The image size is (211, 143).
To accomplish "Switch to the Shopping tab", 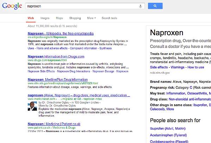I will coord(75,18).
